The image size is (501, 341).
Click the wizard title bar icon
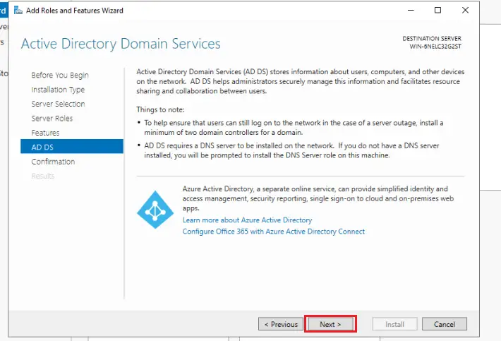18,11
